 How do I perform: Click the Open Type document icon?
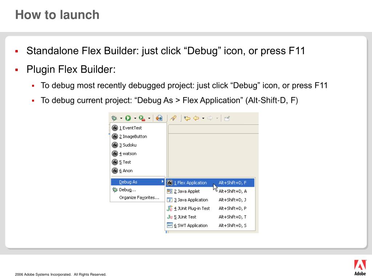[x=159, y=118]
